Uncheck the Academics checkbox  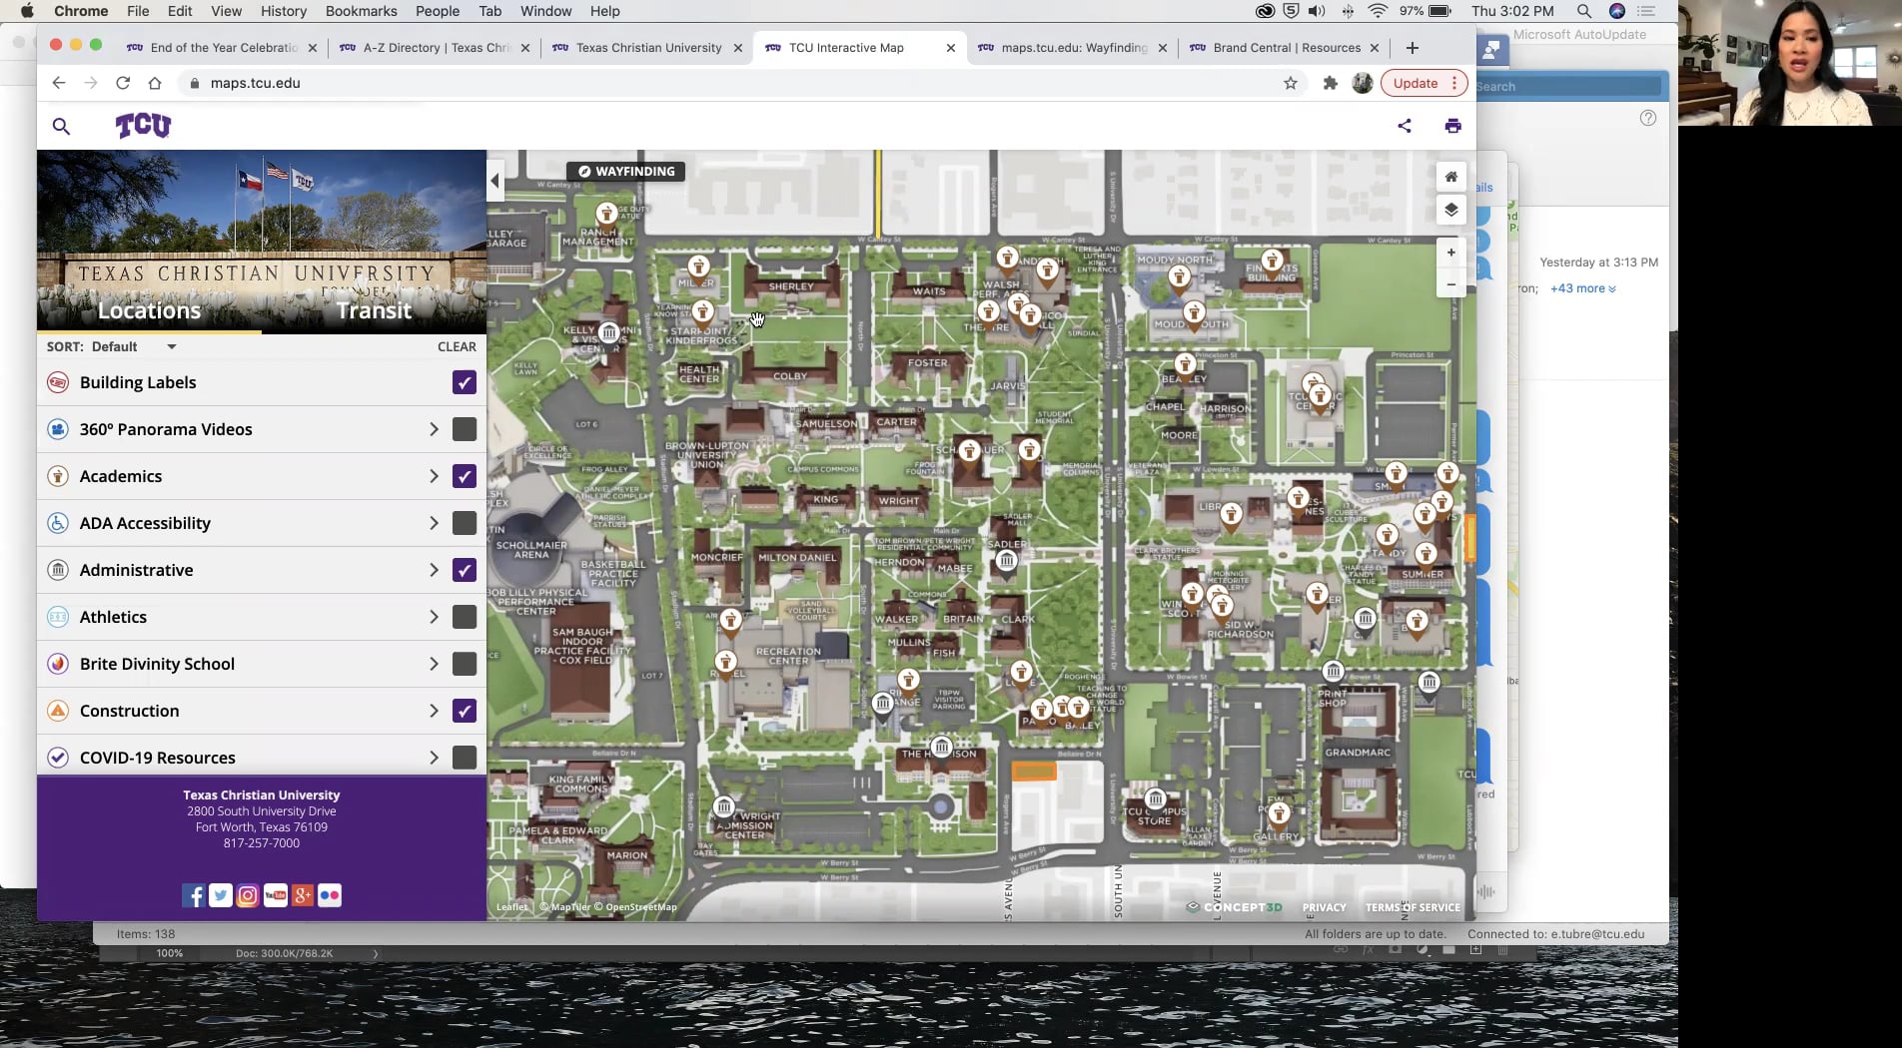coord(464,476)
